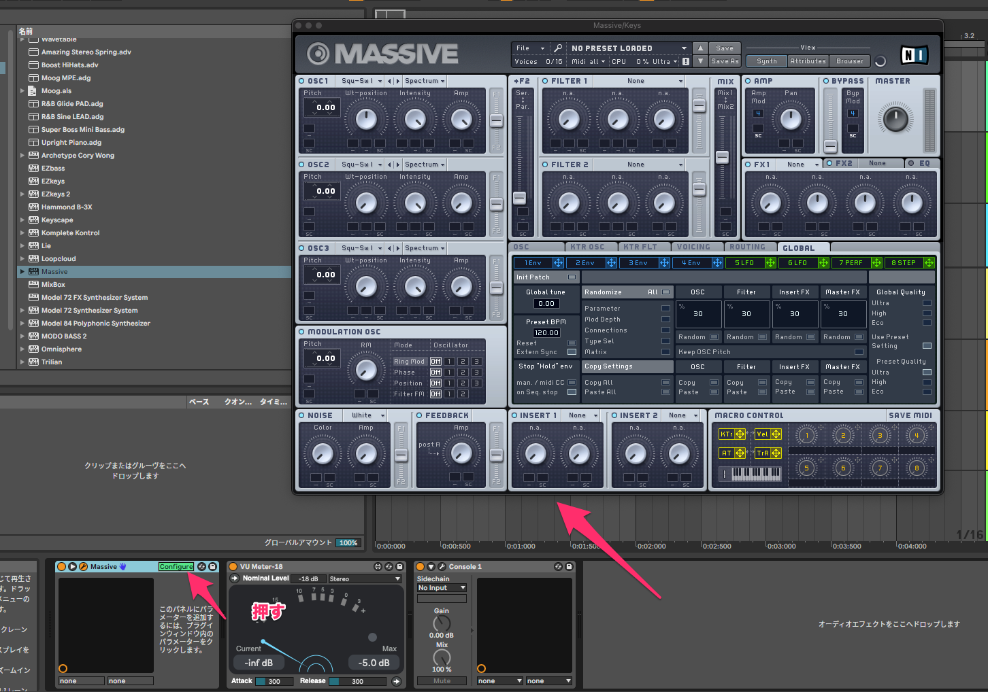Click the Save As button
This screenshot has width=988, height=692.
pos(724,61)
